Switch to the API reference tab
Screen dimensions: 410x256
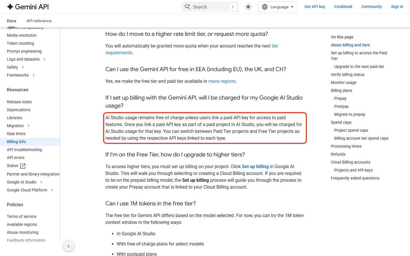[39, 21]
